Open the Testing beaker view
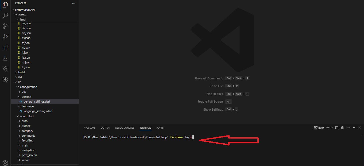Screen dimensions: 364x166 (x=5, y=58)
